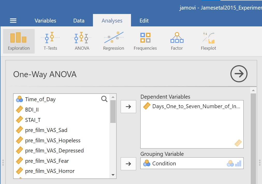Move variable into Grouping Variable box
Image resolution: width=262 pixels, height=184 pixels.
tap(128, 164)
